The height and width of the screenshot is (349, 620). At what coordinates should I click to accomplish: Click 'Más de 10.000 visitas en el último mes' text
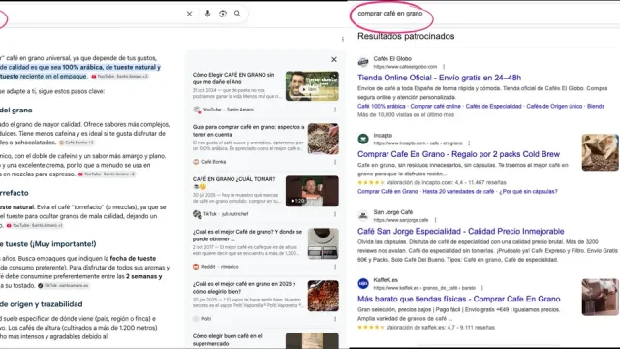[406, 115]
